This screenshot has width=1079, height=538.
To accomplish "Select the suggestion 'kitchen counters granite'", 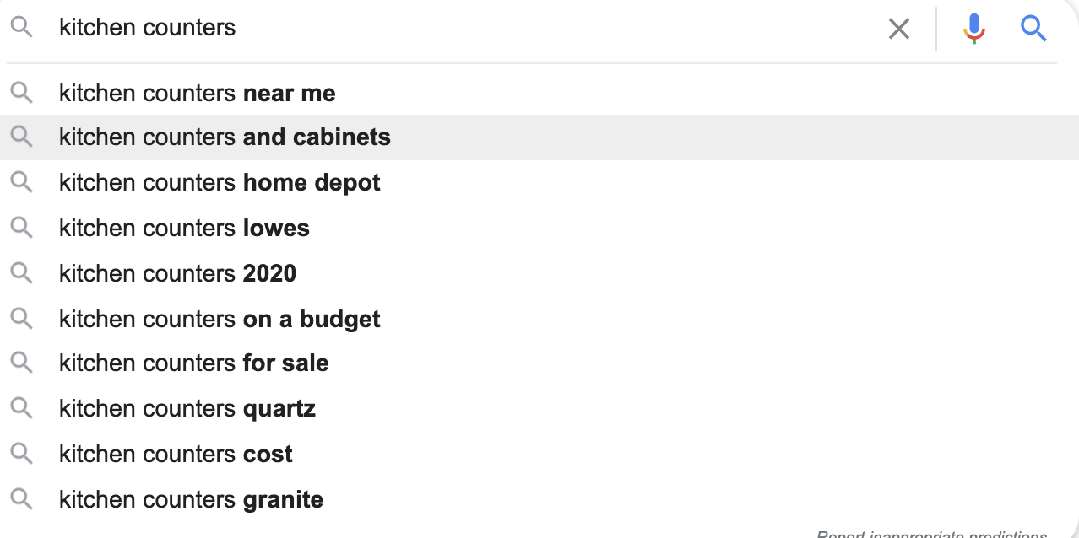I will [x=190, y=498].
